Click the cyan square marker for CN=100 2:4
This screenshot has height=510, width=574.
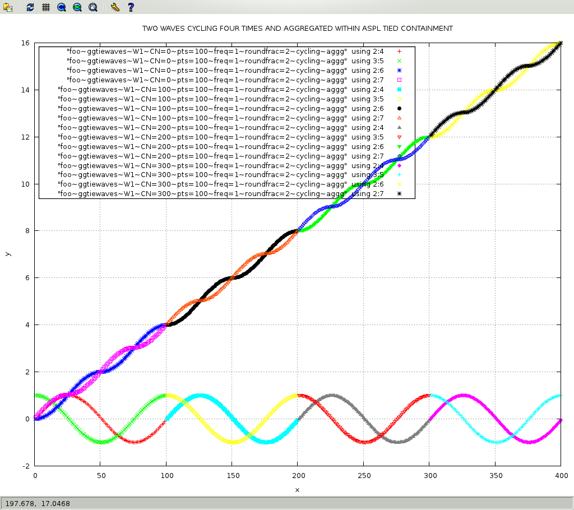tap(399, 90)
